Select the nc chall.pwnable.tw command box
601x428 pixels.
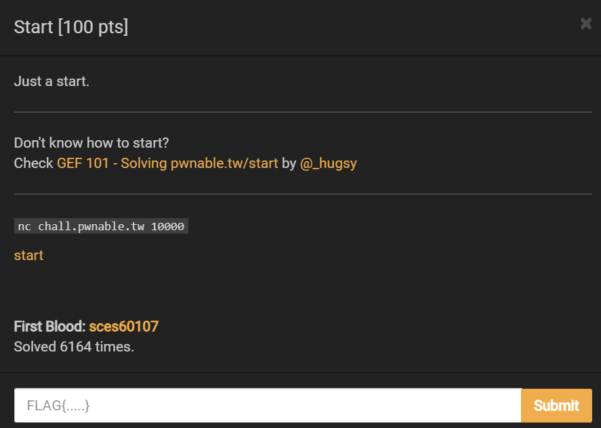tap(101, 226)
